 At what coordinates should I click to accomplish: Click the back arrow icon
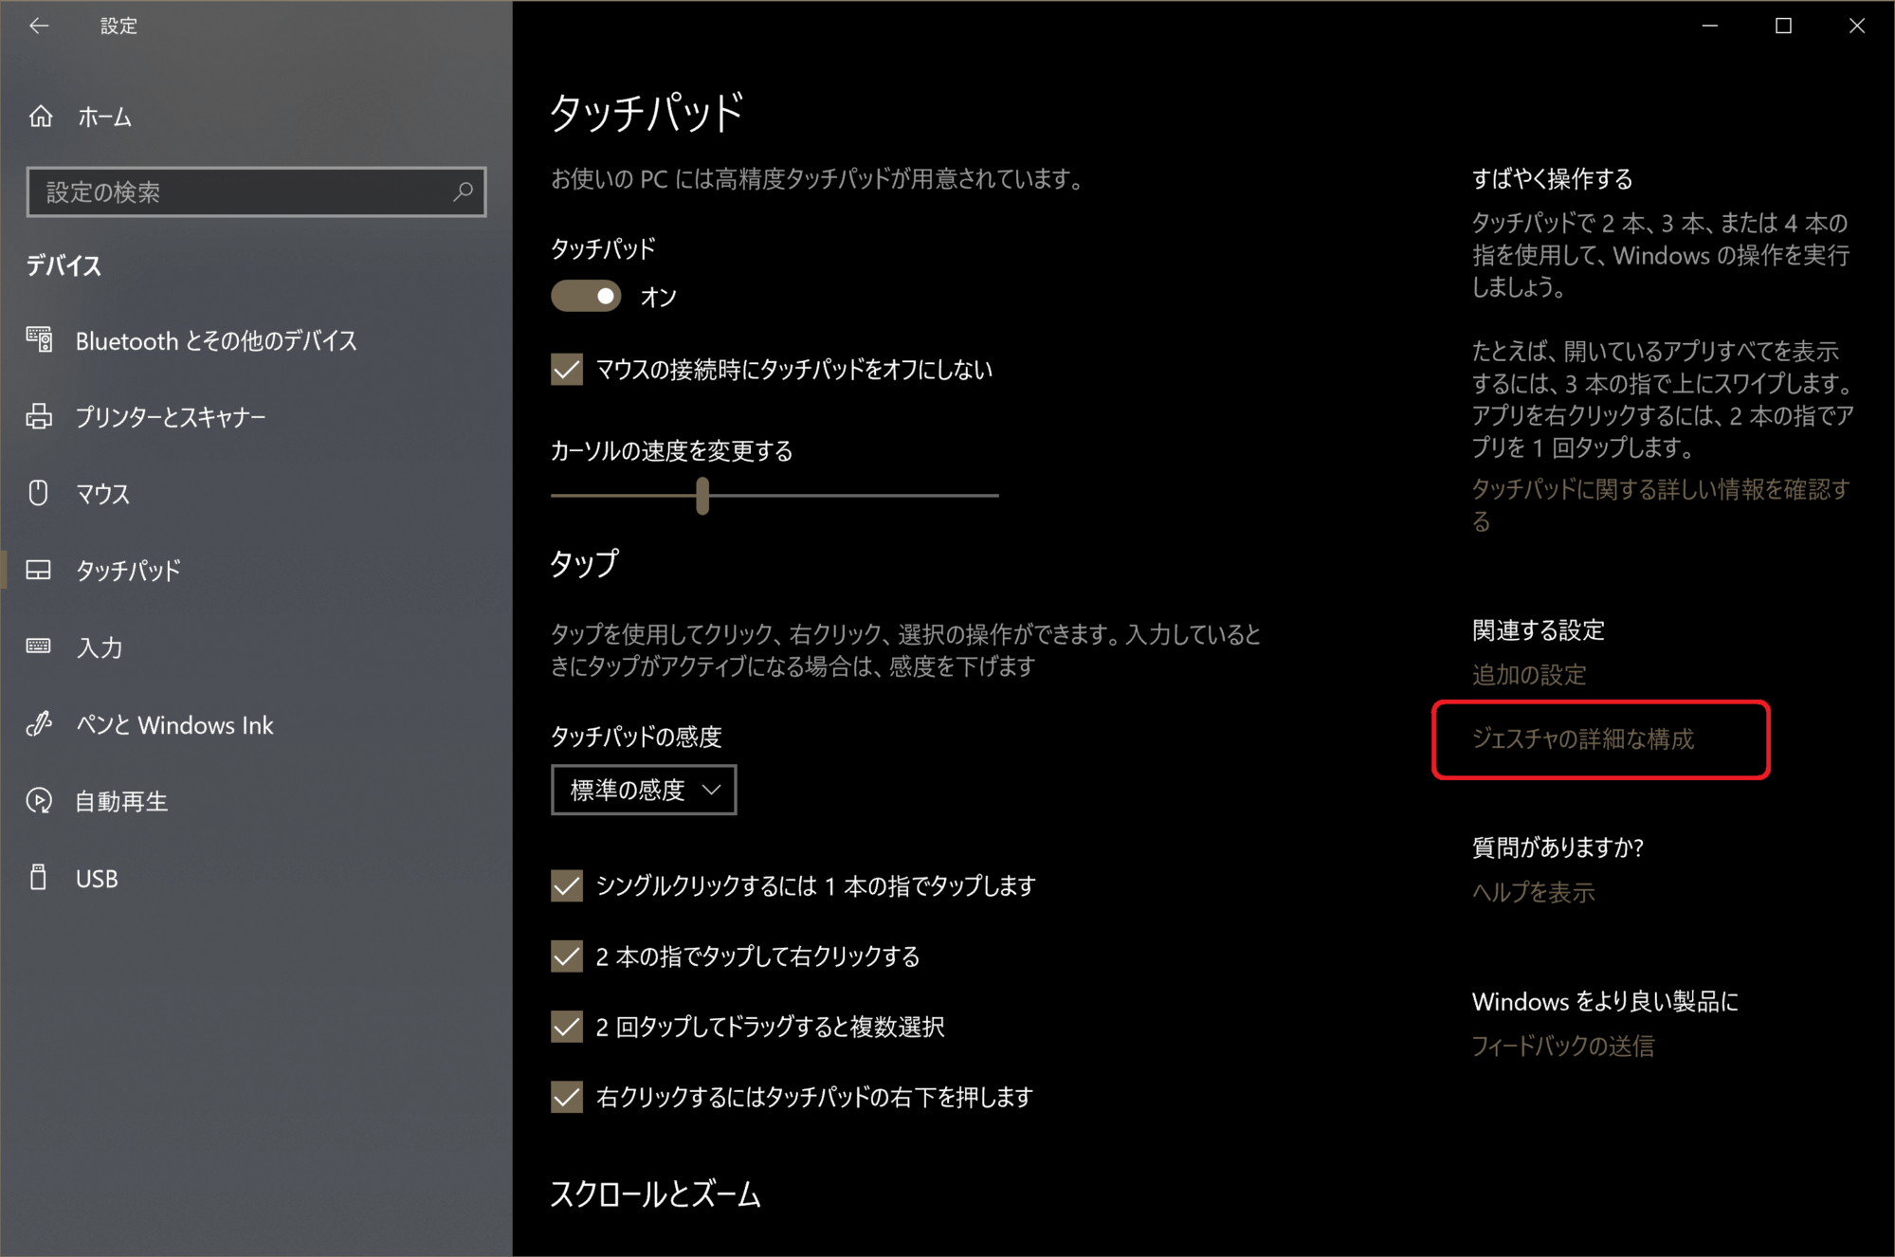click(39, 26)
